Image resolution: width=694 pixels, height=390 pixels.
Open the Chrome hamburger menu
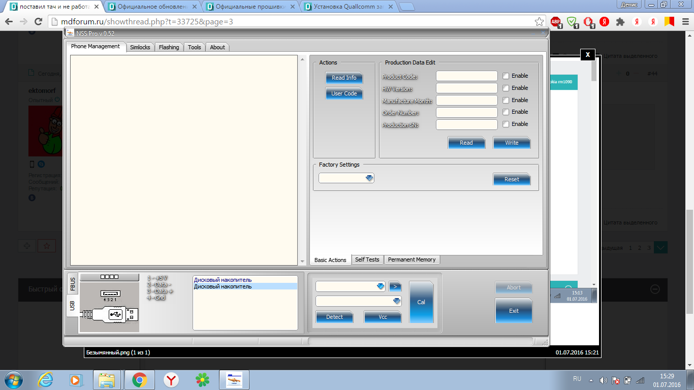click(x=685, y=22)
